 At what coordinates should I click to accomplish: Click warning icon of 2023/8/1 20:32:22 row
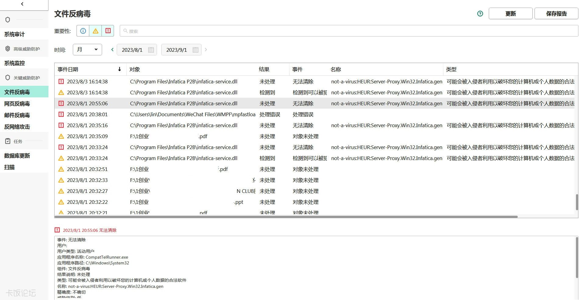coord(61,202)
